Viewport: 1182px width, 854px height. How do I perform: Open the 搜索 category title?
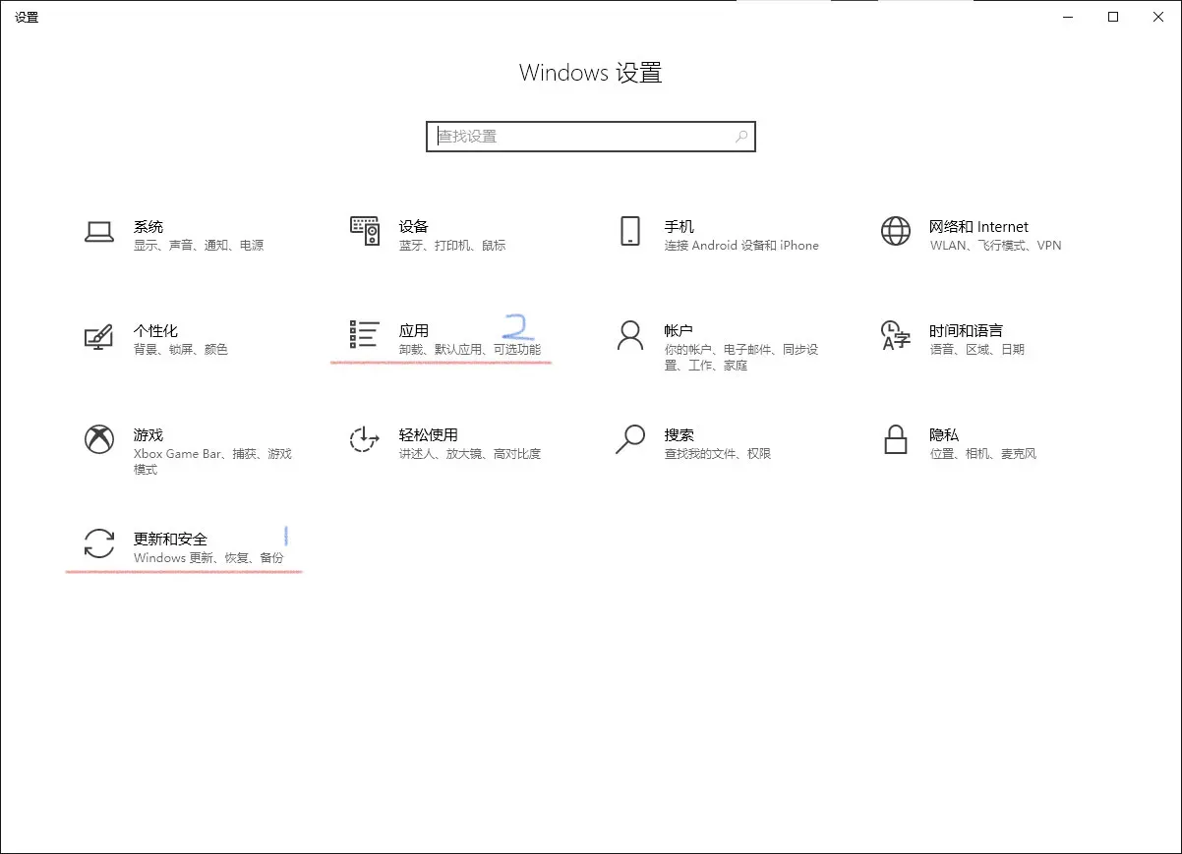(x=680, y=435)
